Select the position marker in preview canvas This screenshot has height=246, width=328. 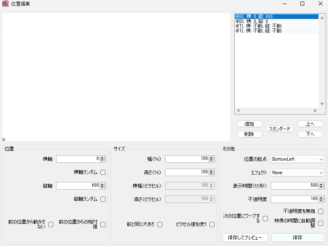[4, 140]
